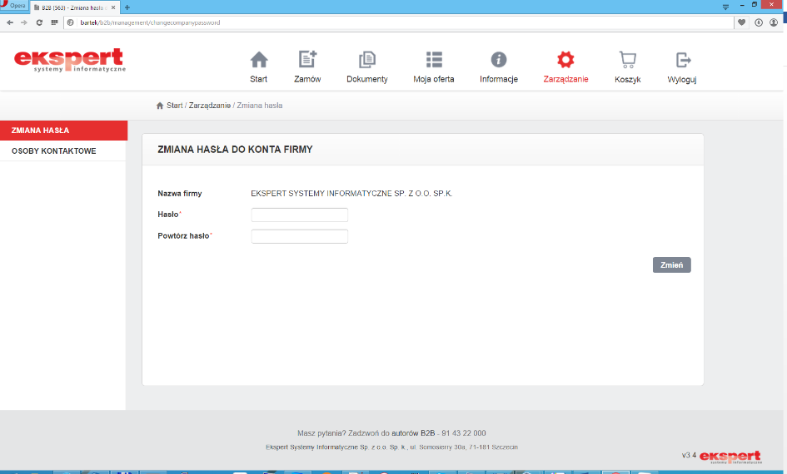The width and height of the screenshot is (787, 474).
Task: Select the B2B Zmiana hasła browser tab
Action: click(x=74, y=7)
